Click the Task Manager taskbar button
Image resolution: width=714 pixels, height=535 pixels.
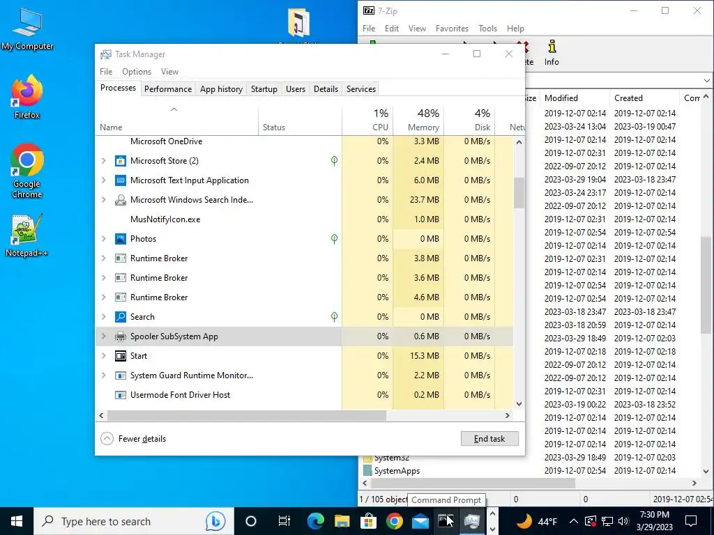[x=472, y=521]
